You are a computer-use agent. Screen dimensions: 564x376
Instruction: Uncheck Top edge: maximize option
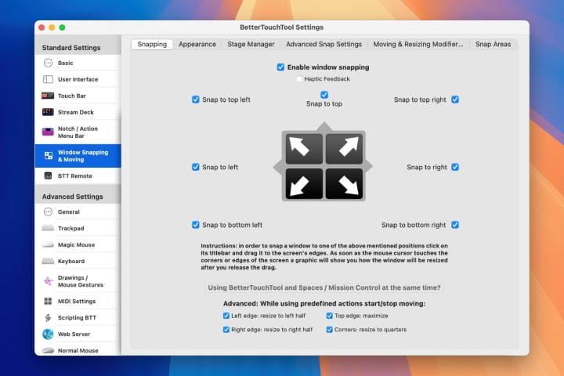tap(329, 316)
